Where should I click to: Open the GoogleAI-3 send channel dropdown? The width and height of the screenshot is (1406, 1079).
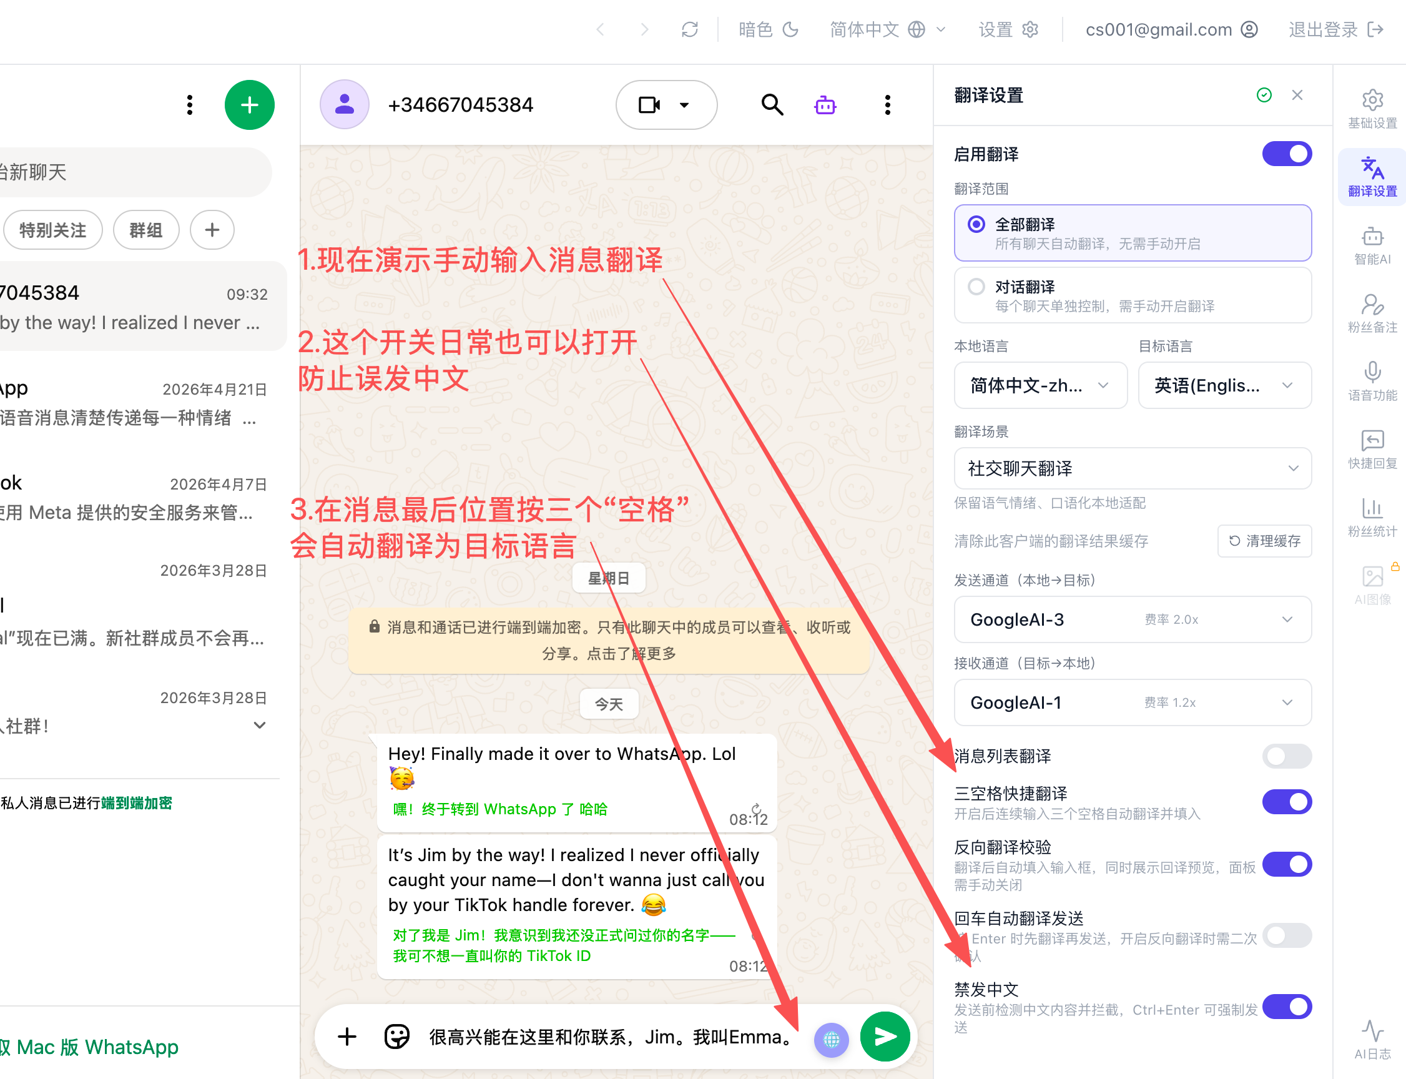click(x=1133, y=619)
